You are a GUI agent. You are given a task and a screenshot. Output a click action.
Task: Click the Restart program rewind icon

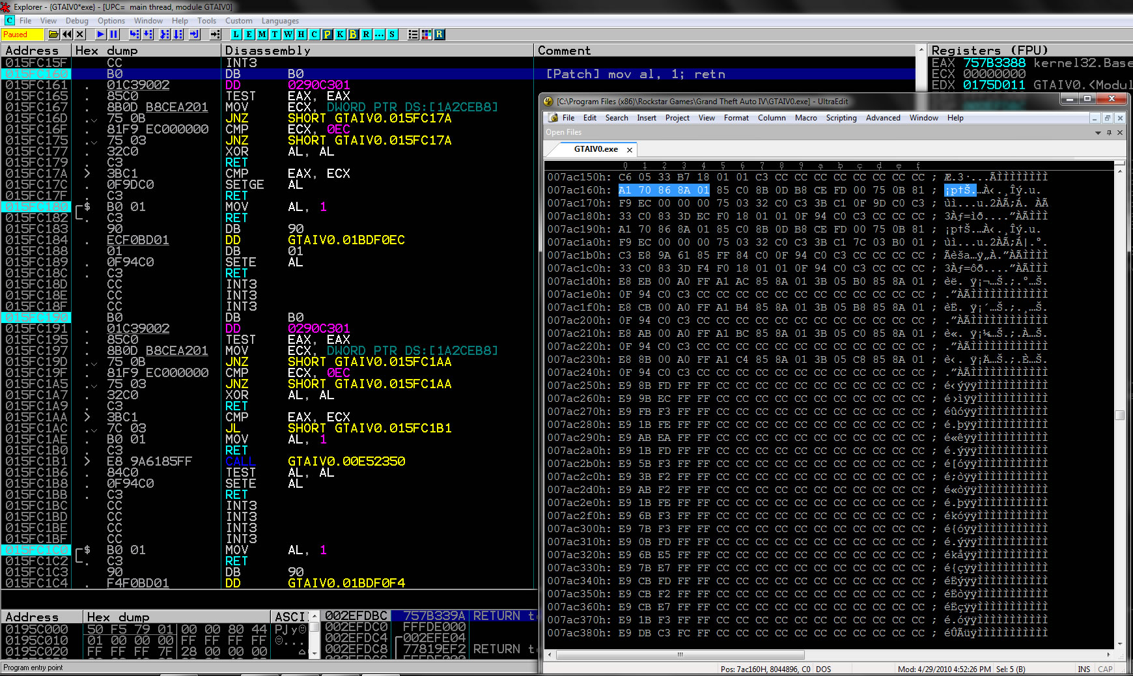pos(66,35)
